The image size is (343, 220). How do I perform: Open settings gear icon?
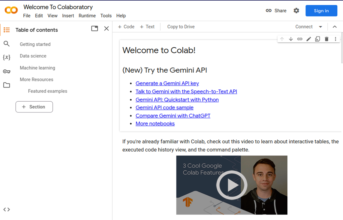pyautogui.click(x=296, y=11)
